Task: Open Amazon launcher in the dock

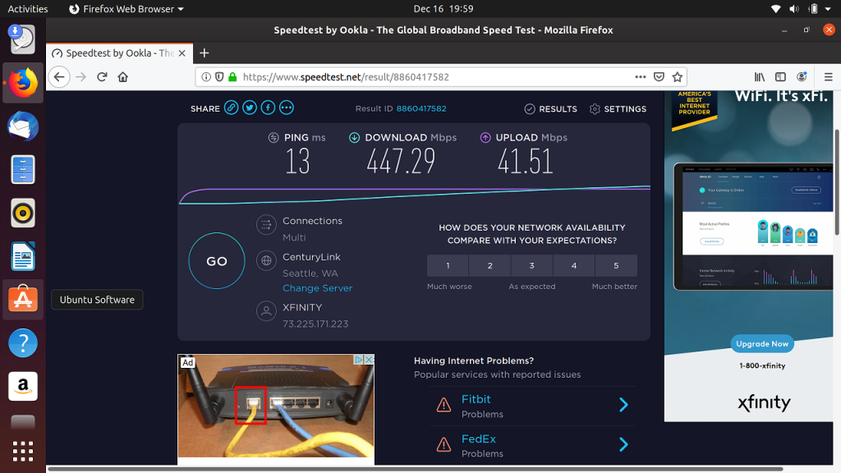Action: point(23,386)
